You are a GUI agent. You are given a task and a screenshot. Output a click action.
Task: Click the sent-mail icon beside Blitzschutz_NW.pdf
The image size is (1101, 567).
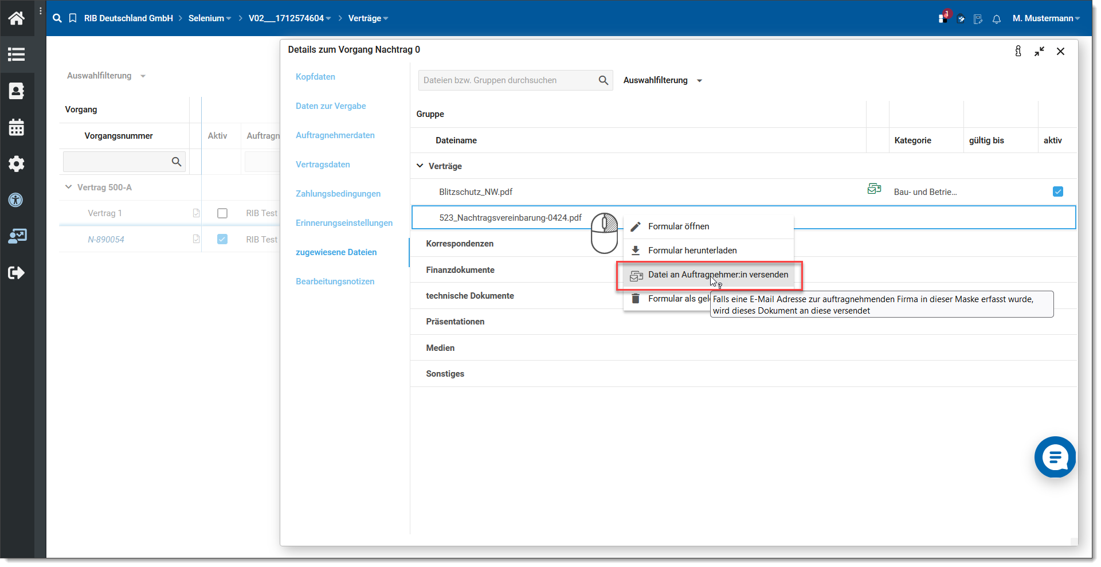pyautogui.click(x=874, y=189)
